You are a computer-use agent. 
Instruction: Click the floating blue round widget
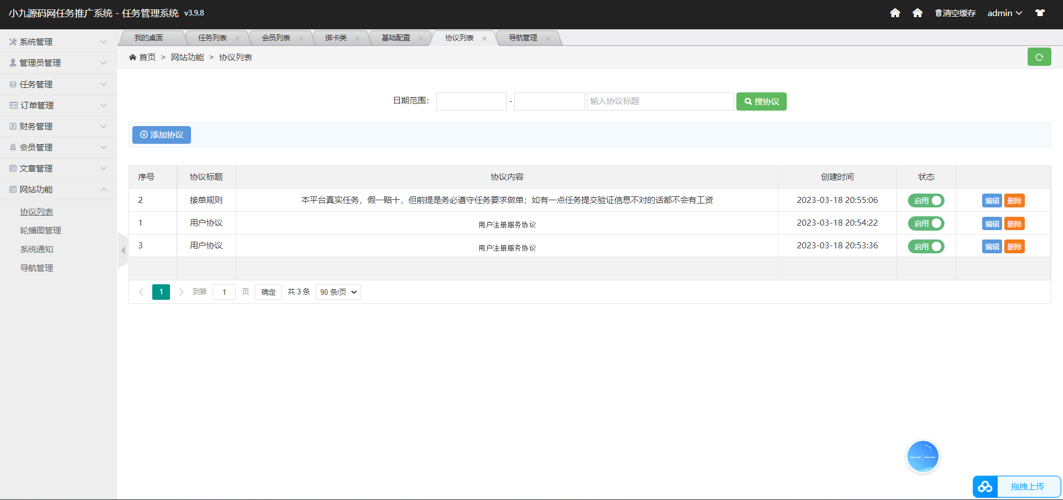click(x=922, y=457)
